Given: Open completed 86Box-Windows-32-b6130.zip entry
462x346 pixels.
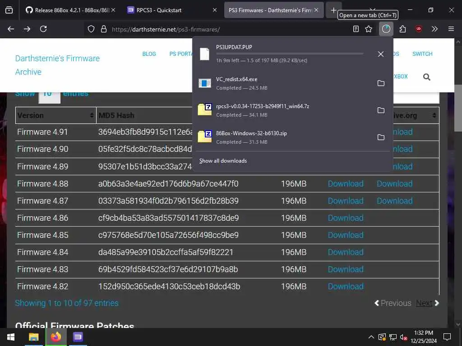Looking at the screenshot, I should 284,137.
